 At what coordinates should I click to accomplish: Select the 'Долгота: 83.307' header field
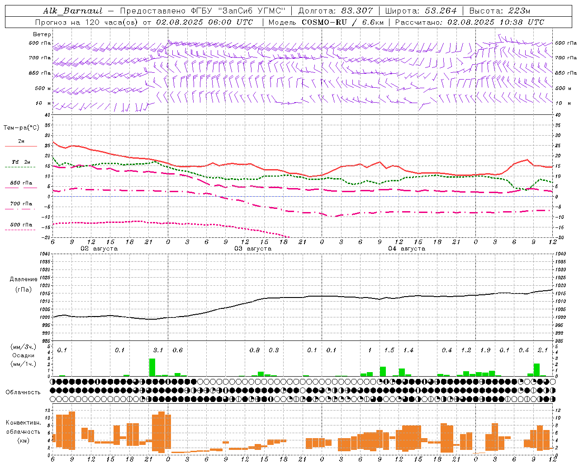tap(336, 11)
